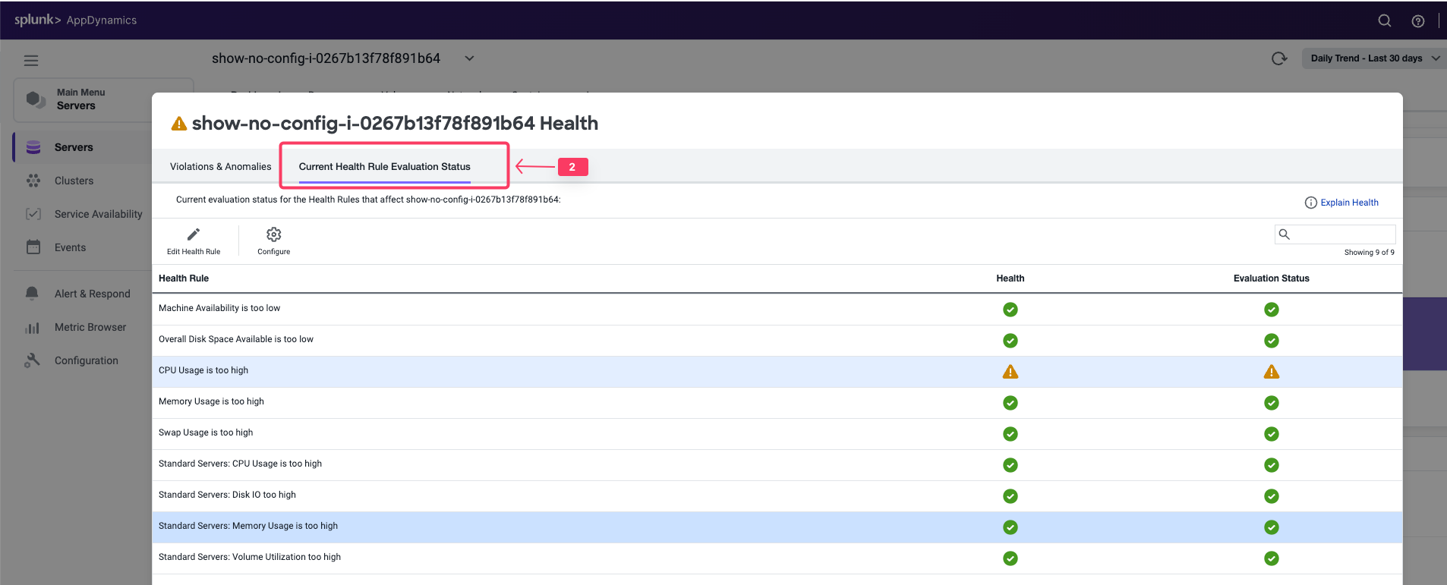1447x585 pixels.
Task: Click the Configure gear icon
Action: 273,235
